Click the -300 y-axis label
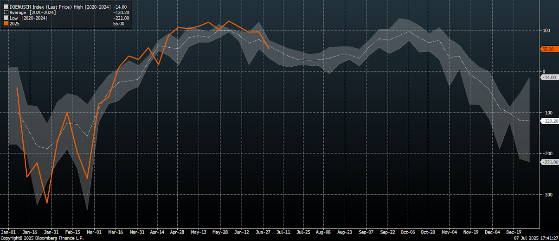 [547, 195]
